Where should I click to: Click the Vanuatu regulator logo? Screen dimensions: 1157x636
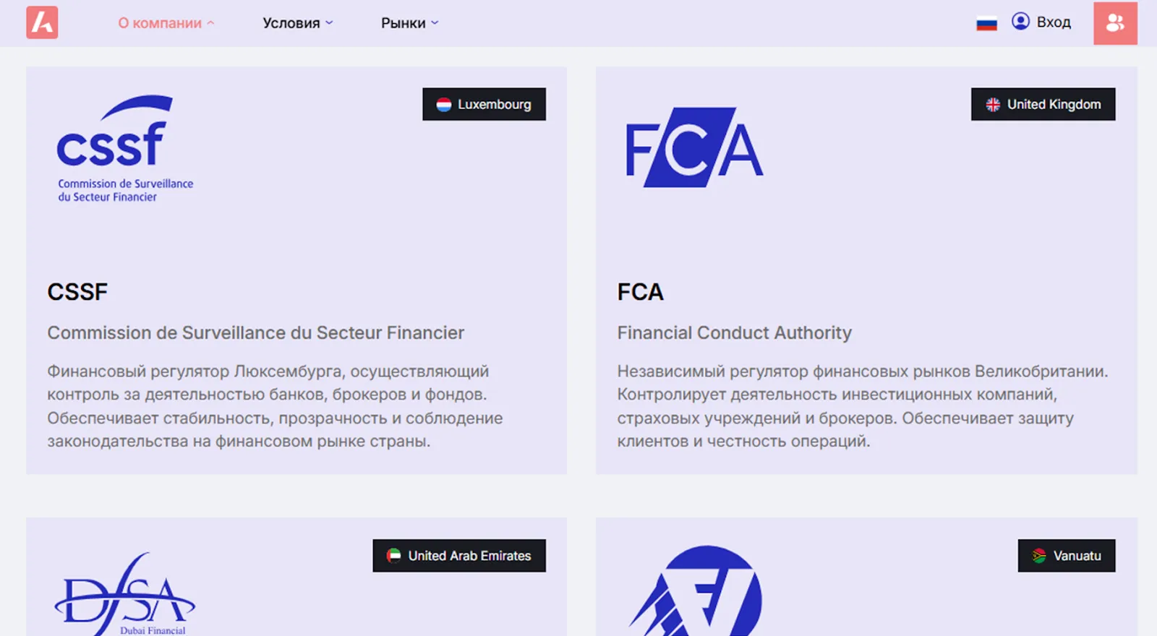[x=696, y=590]
